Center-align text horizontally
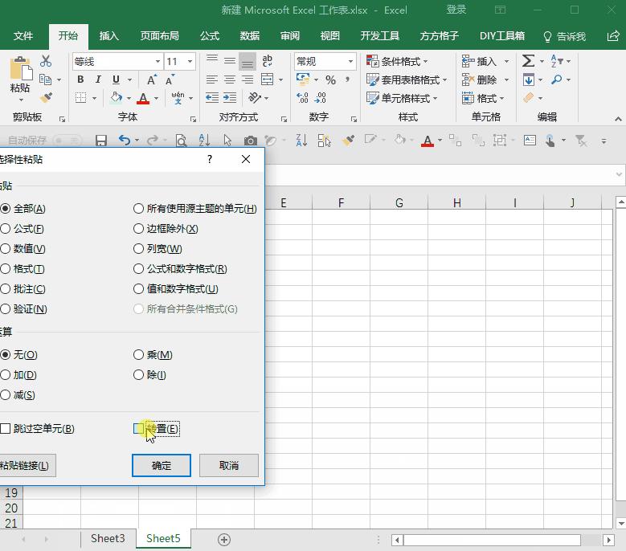Viewport: 626px width, 551px height. coord(229,80)
